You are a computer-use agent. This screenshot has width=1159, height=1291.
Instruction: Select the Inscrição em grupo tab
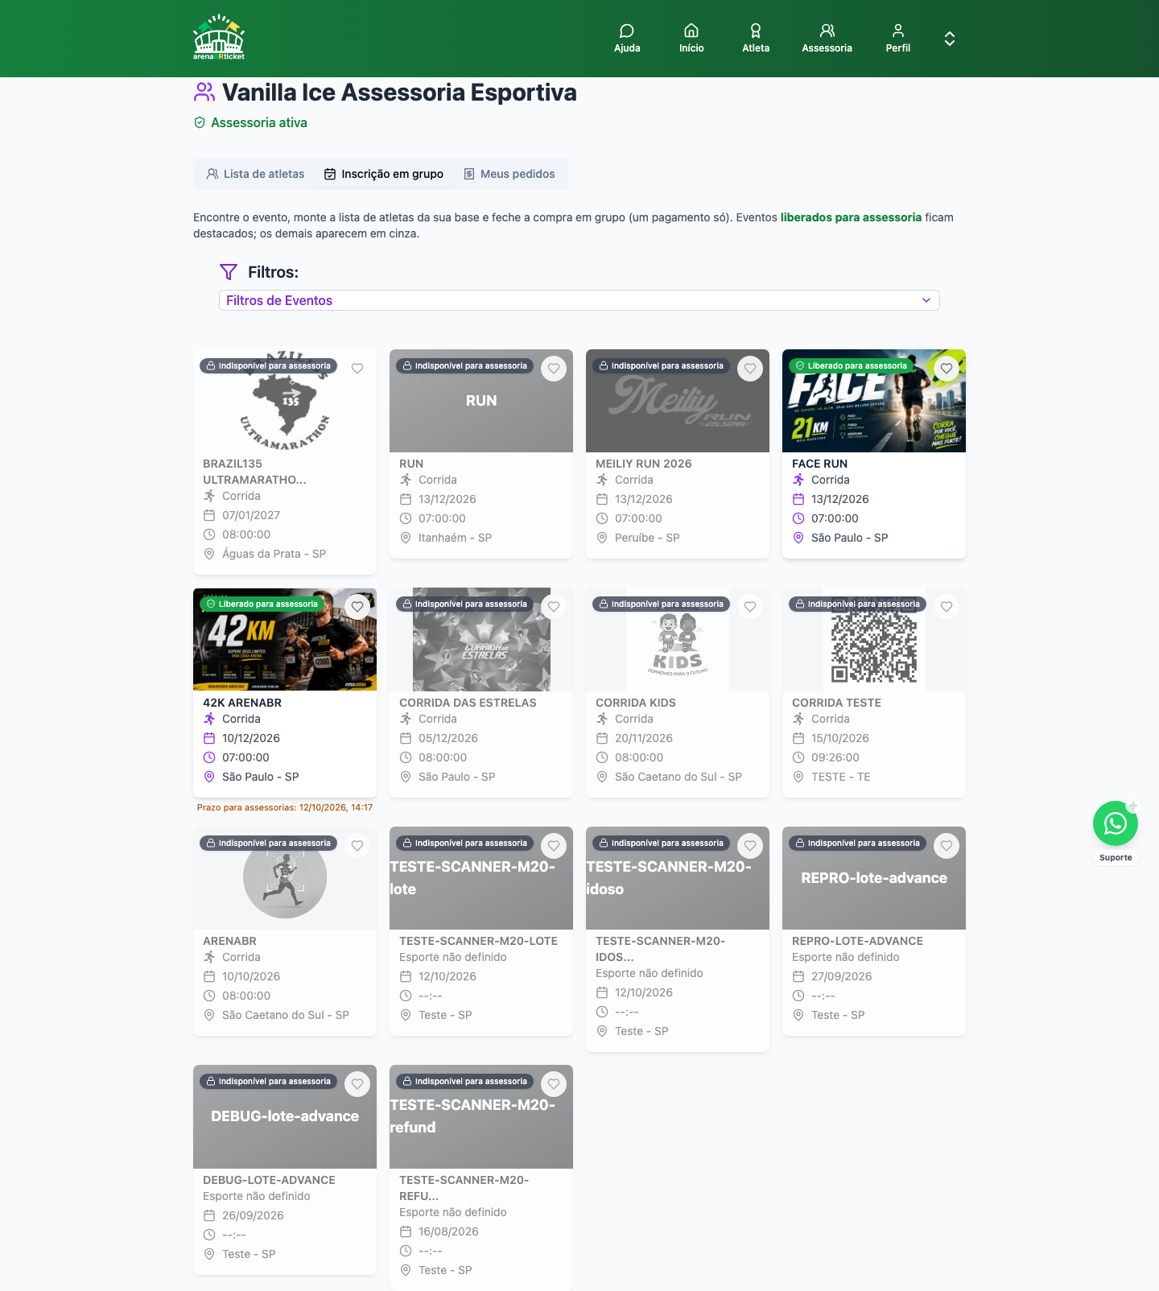pos(384,174)
